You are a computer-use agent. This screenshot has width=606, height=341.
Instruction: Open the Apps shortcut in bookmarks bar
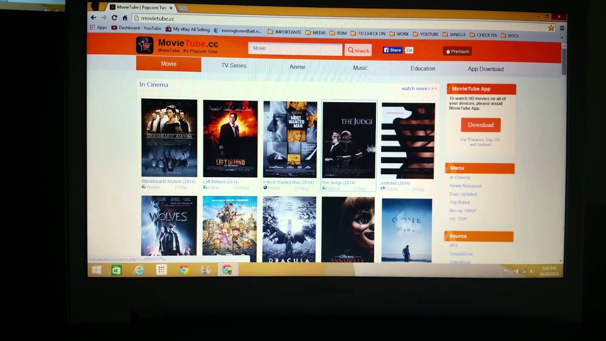(98, 28)
